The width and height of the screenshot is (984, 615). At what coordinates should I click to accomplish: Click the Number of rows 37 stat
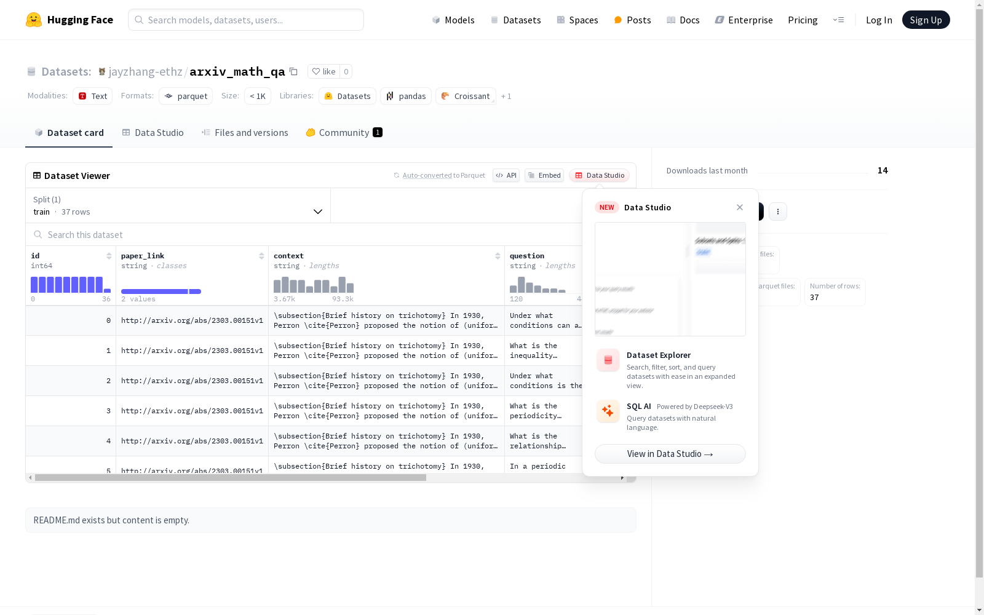(835, 292)
